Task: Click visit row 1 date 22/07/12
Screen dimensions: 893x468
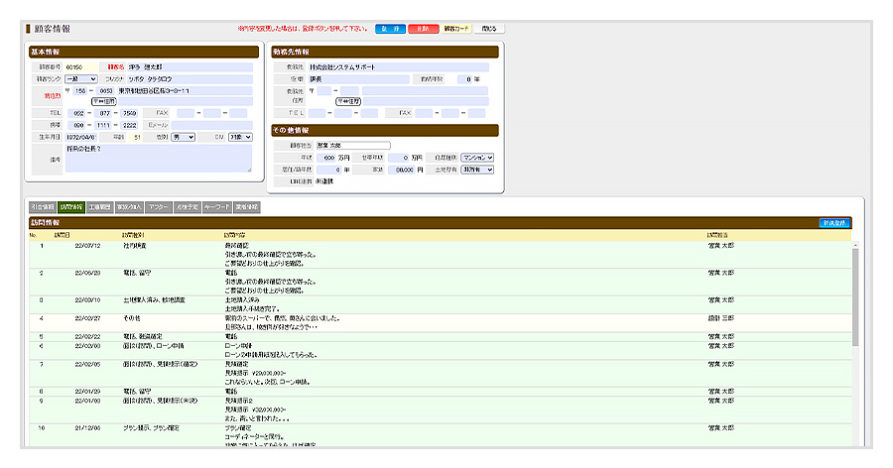Action: (87, 246)
